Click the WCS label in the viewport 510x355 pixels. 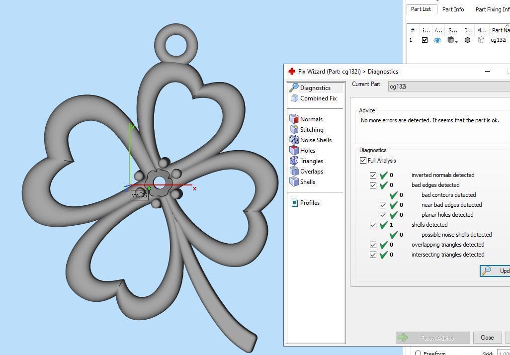click(139, 195)
